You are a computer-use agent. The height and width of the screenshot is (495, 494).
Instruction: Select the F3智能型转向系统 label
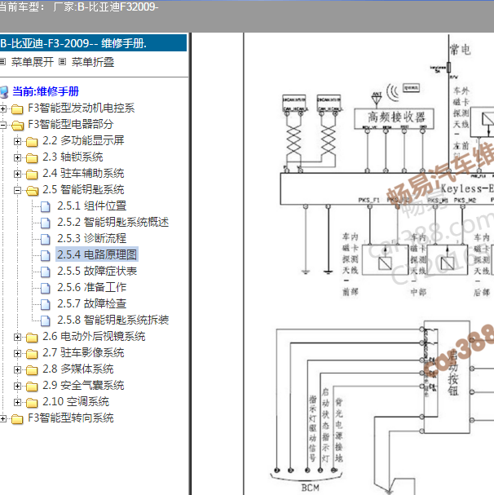point(71,418)
